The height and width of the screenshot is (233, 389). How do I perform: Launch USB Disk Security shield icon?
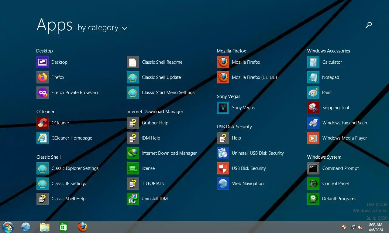pyautogui.click(x=223, y=168)
